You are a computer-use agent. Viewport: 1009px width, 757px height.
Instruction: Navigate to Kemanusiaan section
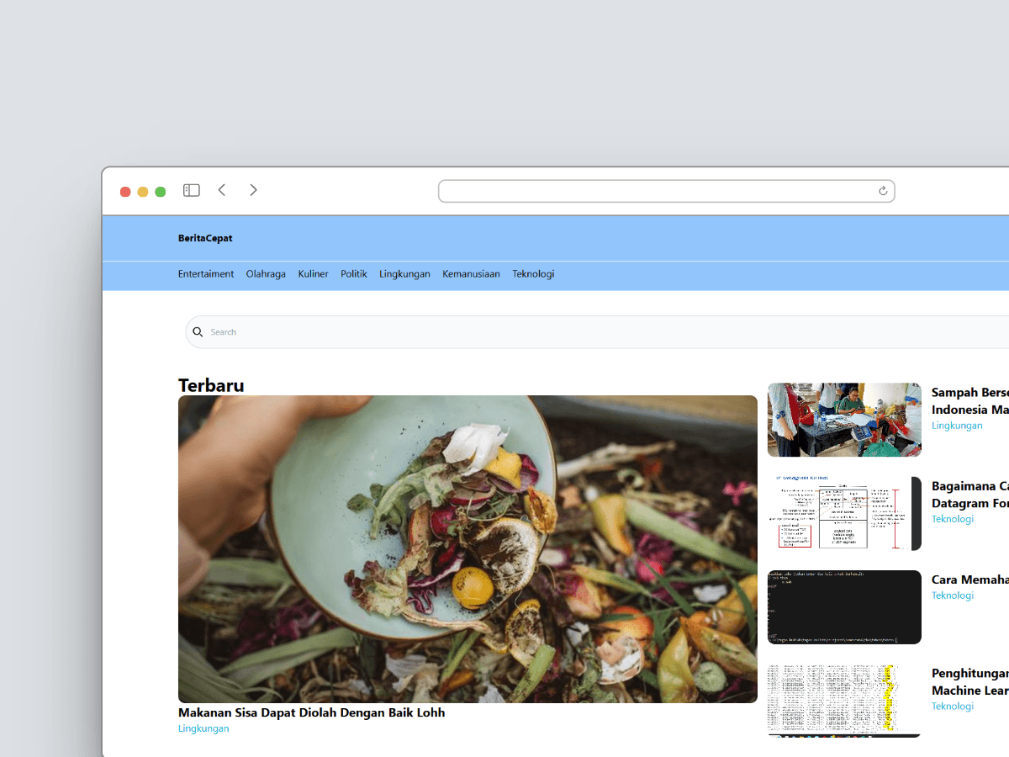(x=471, y=274)
